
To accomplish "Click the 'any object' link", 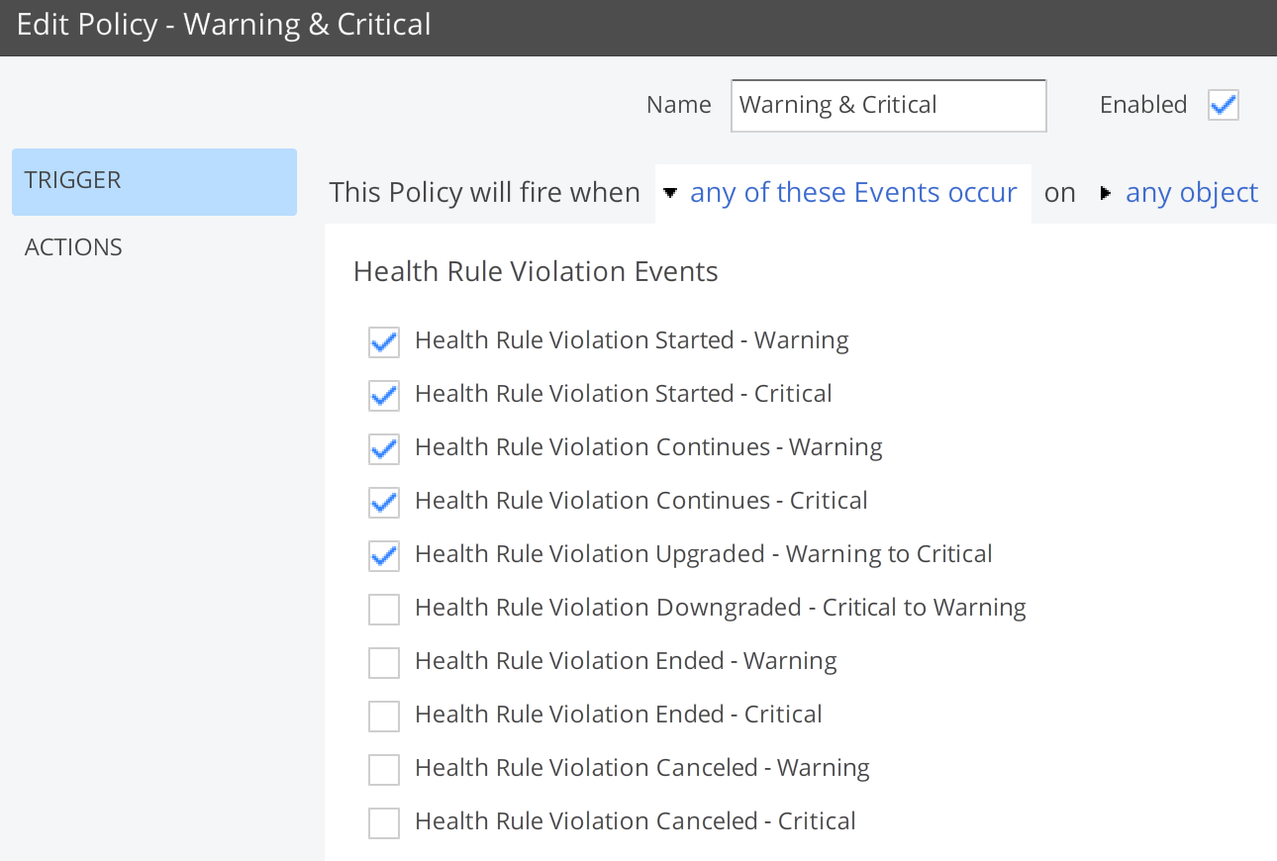I will coord(1192,193).
